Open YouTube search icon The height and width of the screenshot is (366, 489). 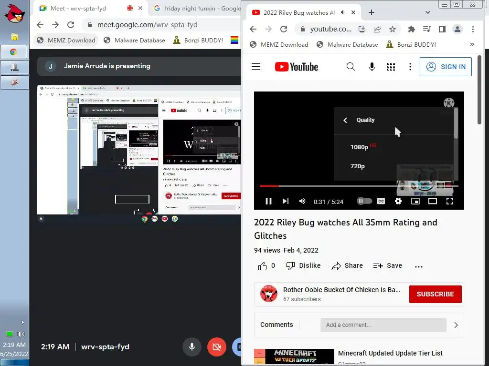click(351, 67)
